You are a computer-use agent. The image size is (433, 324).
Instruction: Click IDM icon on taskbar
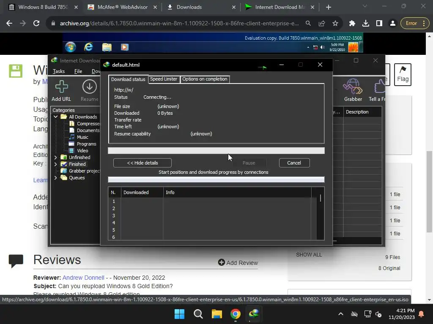[x=254, y=314]
